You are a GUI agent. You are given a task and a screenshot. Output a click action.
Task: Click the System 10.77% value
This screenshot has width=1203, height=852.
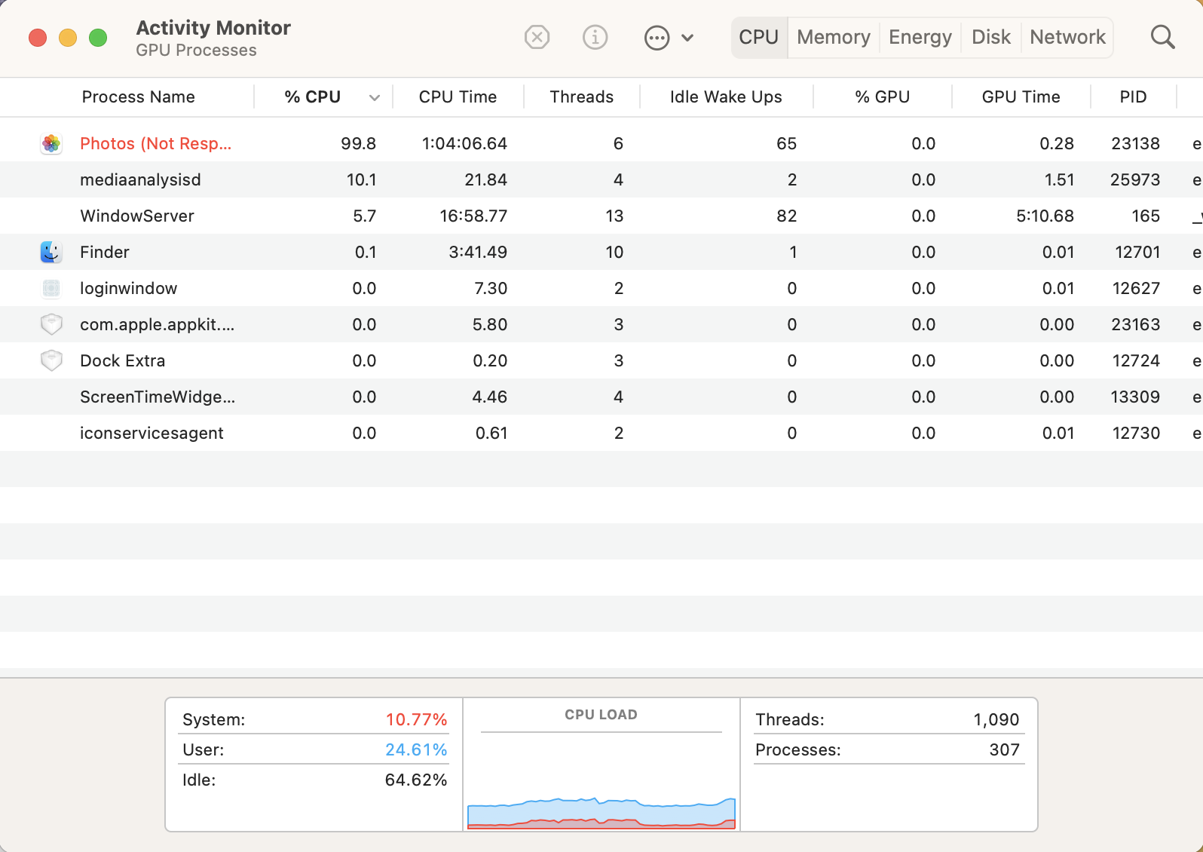416,719
